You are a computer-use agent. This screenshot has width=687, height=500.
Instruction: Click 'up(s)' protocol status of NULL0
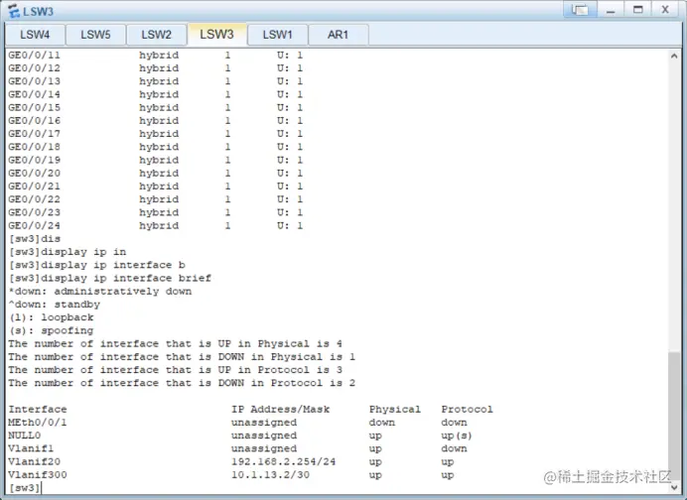[x=457, y=436]
